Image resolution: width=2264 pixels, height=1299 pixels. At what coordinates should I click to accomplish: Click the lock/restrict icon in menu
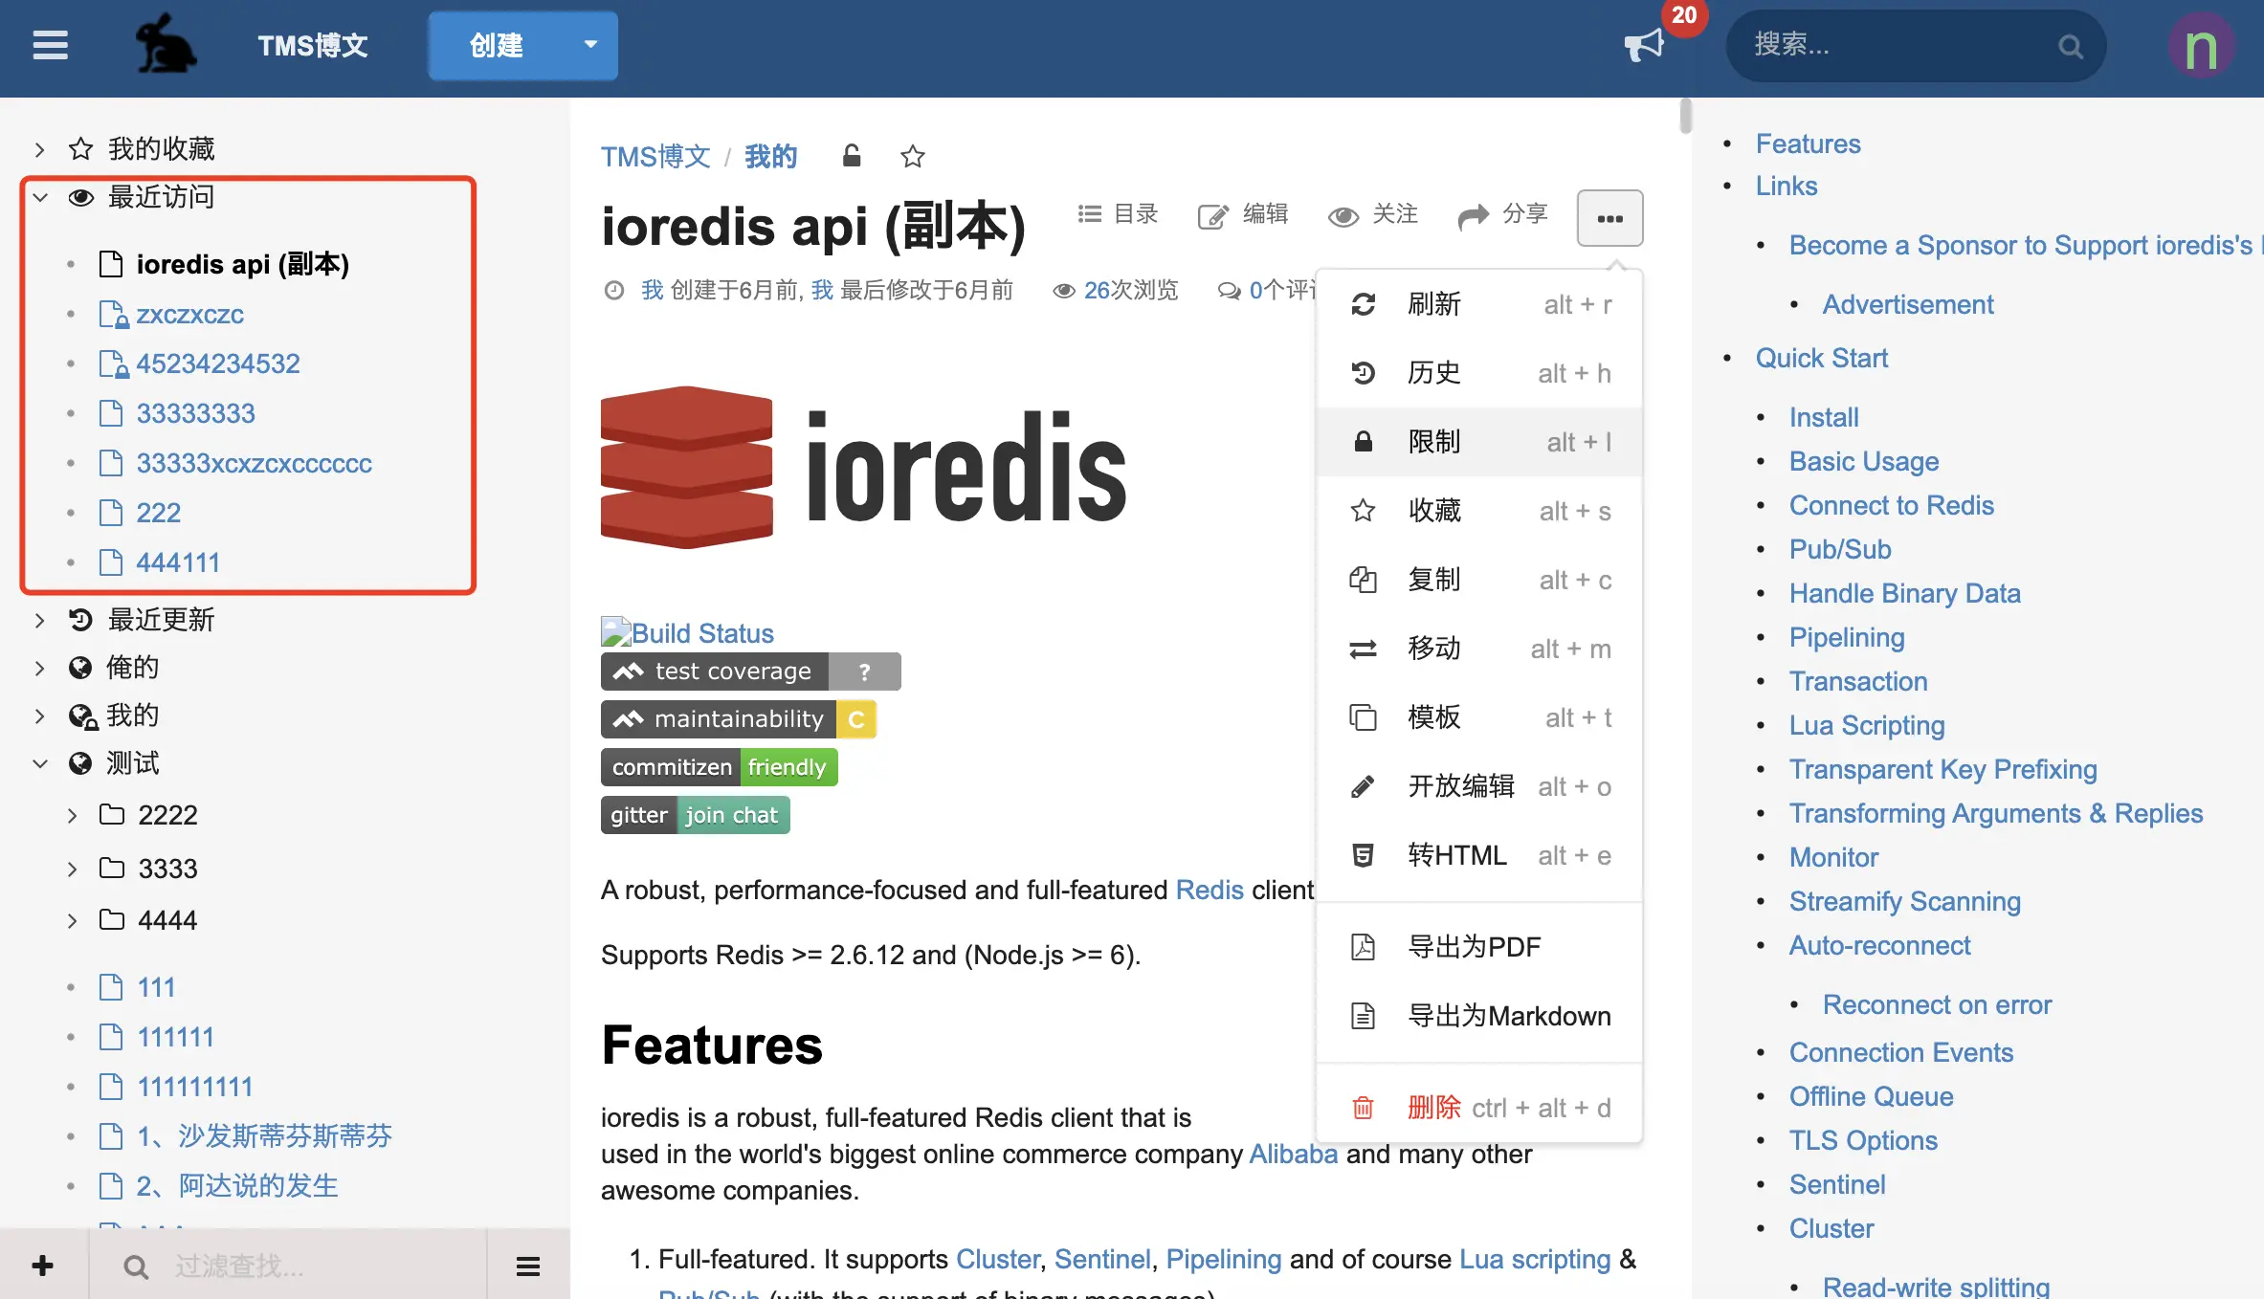[x=1364, y=441]
